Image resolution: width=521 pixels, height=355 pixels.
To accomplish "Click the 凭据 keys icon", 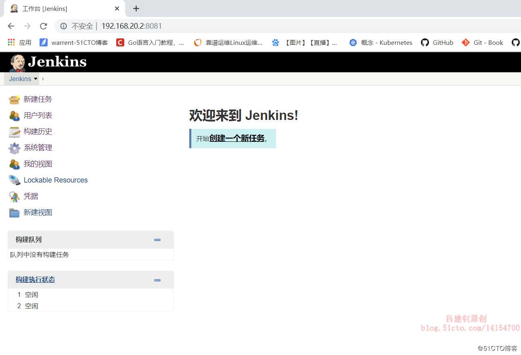I will click(14, 197).
